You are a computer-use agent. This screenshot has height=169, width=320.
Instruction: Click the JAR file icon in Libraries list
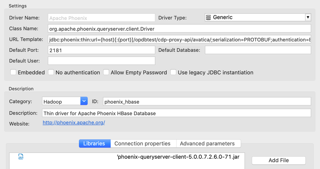pos(21,157)
